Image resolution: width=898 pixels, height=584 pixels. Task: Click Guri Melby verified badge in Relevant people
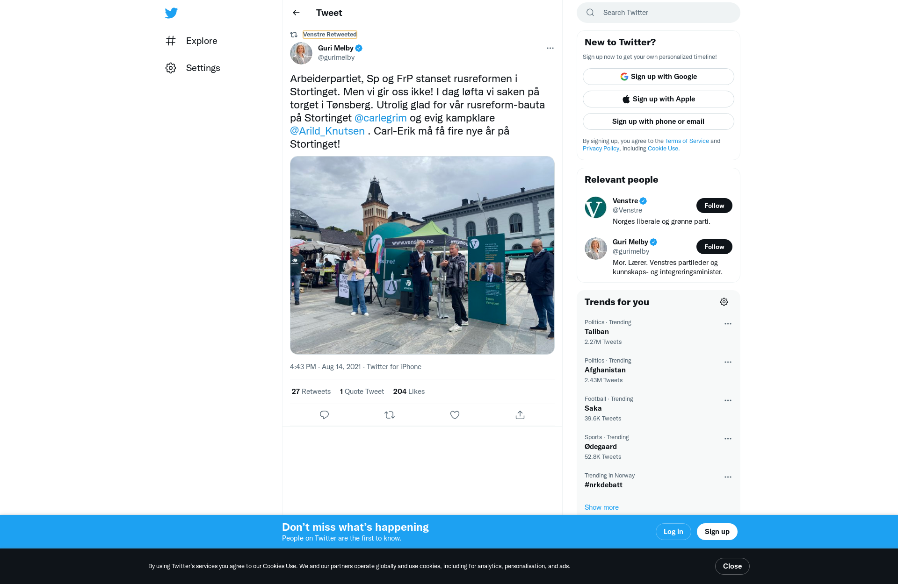[x=653, y=242]
